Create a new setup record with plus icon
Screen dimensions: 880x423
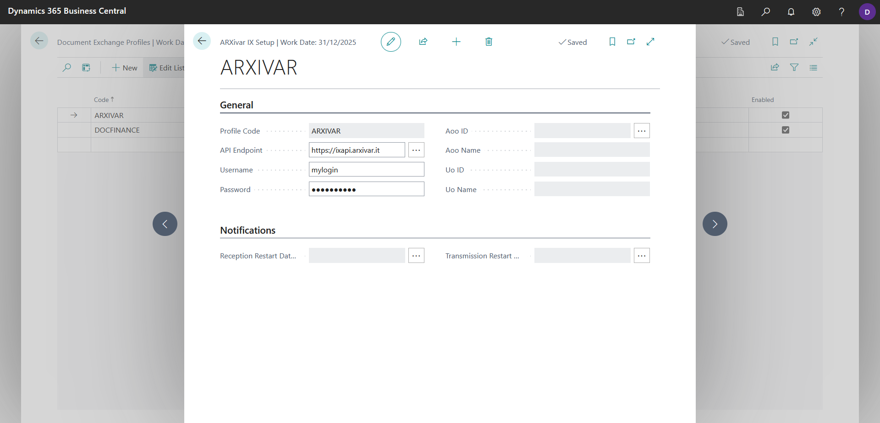(x=456, y=42)
